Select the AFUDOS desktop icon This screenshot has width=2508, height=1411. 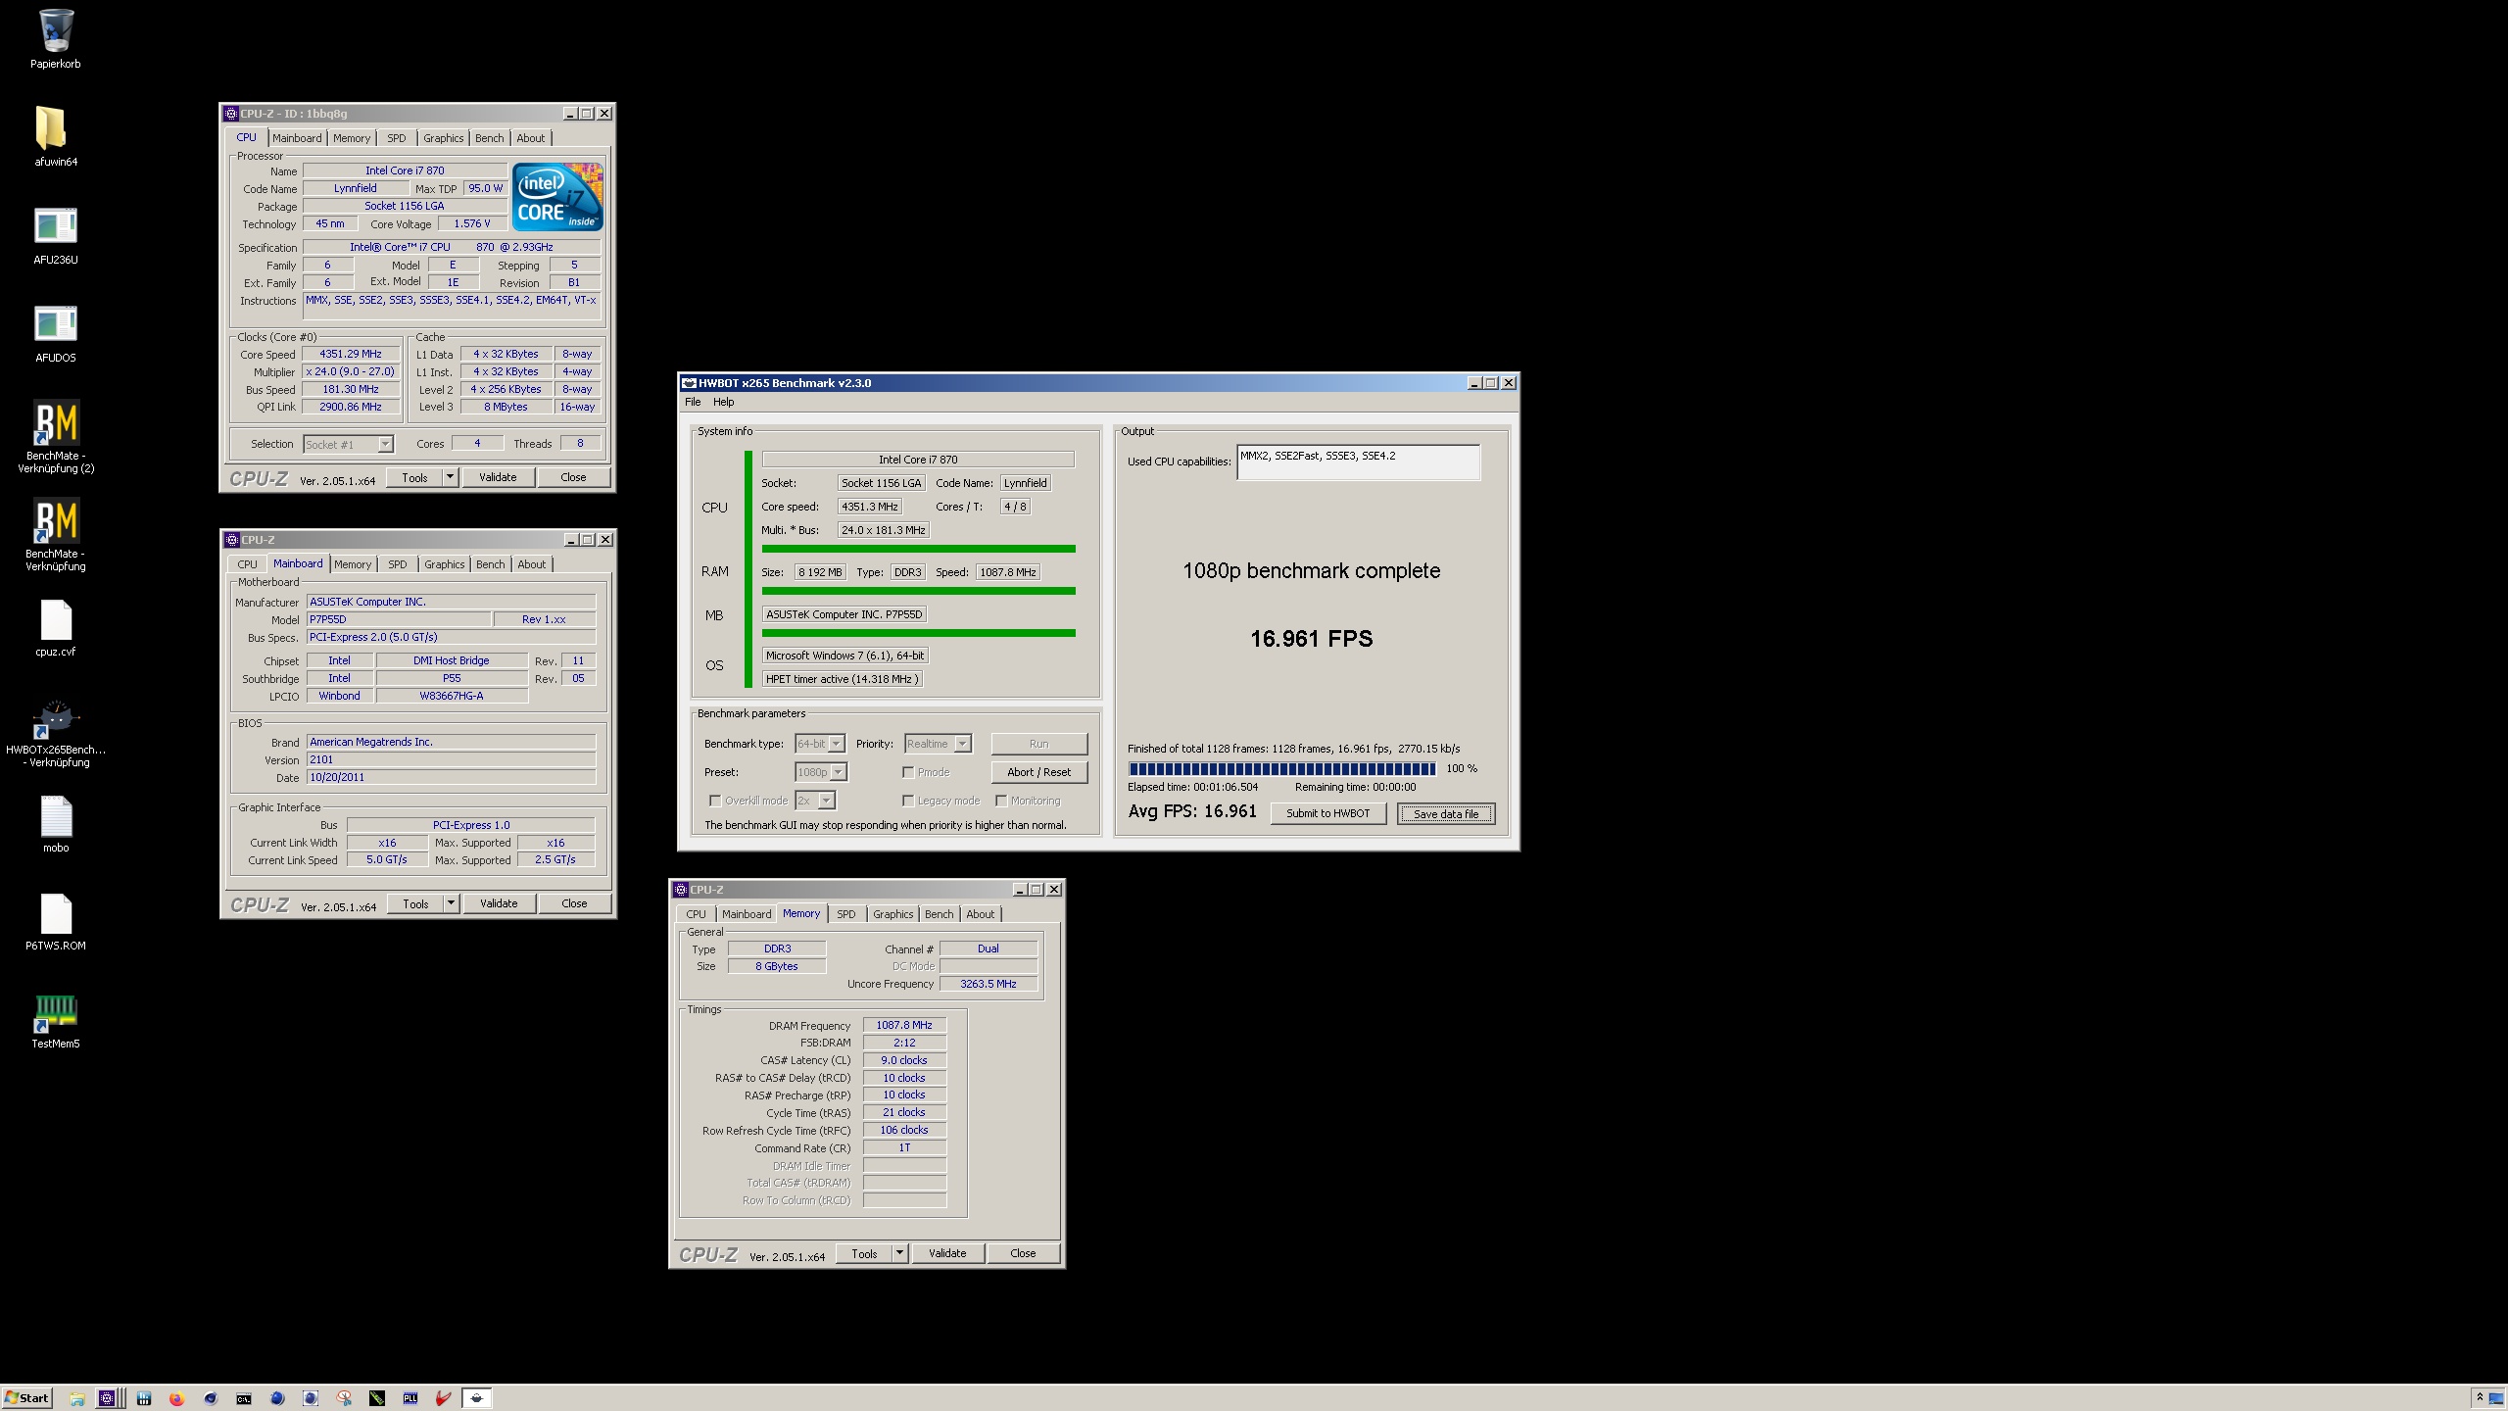tap(56, 332)
